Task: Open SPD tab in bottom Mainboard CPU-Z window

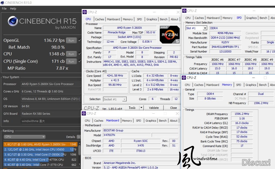Action: tap(139, 121)
